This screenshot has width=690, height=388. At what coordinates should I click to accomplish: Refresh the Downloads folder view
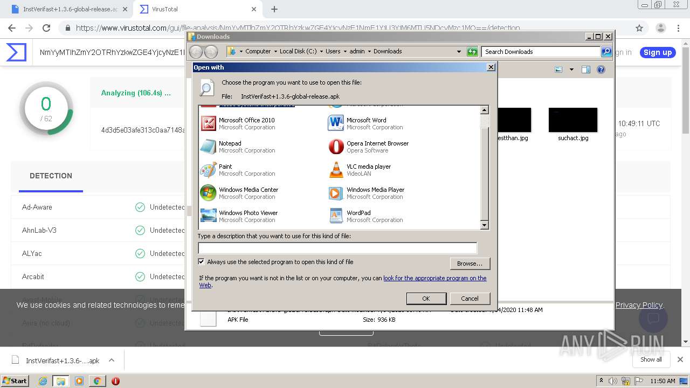tap(472, 52)
